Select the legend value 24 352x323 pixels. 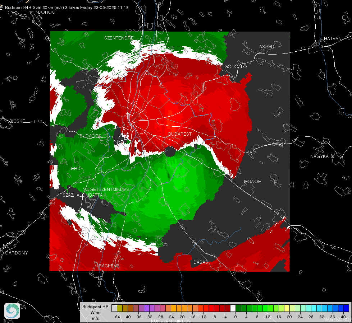300,317
